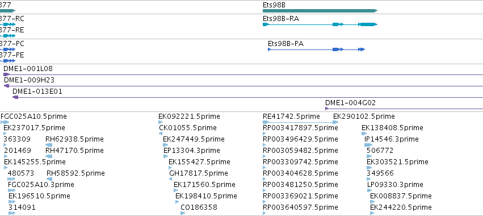Viewport: 483px width, 216px height.
Task: Click the RE41742.5prime EST feature line
Action: [x=301, y=122]
